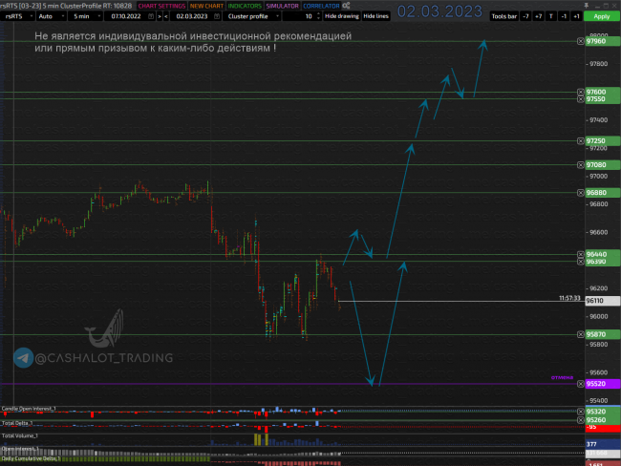The height and width of the screenshot is (466, 621).
Task: Delete the 97250 horizontal level
Action: [581, 140]
